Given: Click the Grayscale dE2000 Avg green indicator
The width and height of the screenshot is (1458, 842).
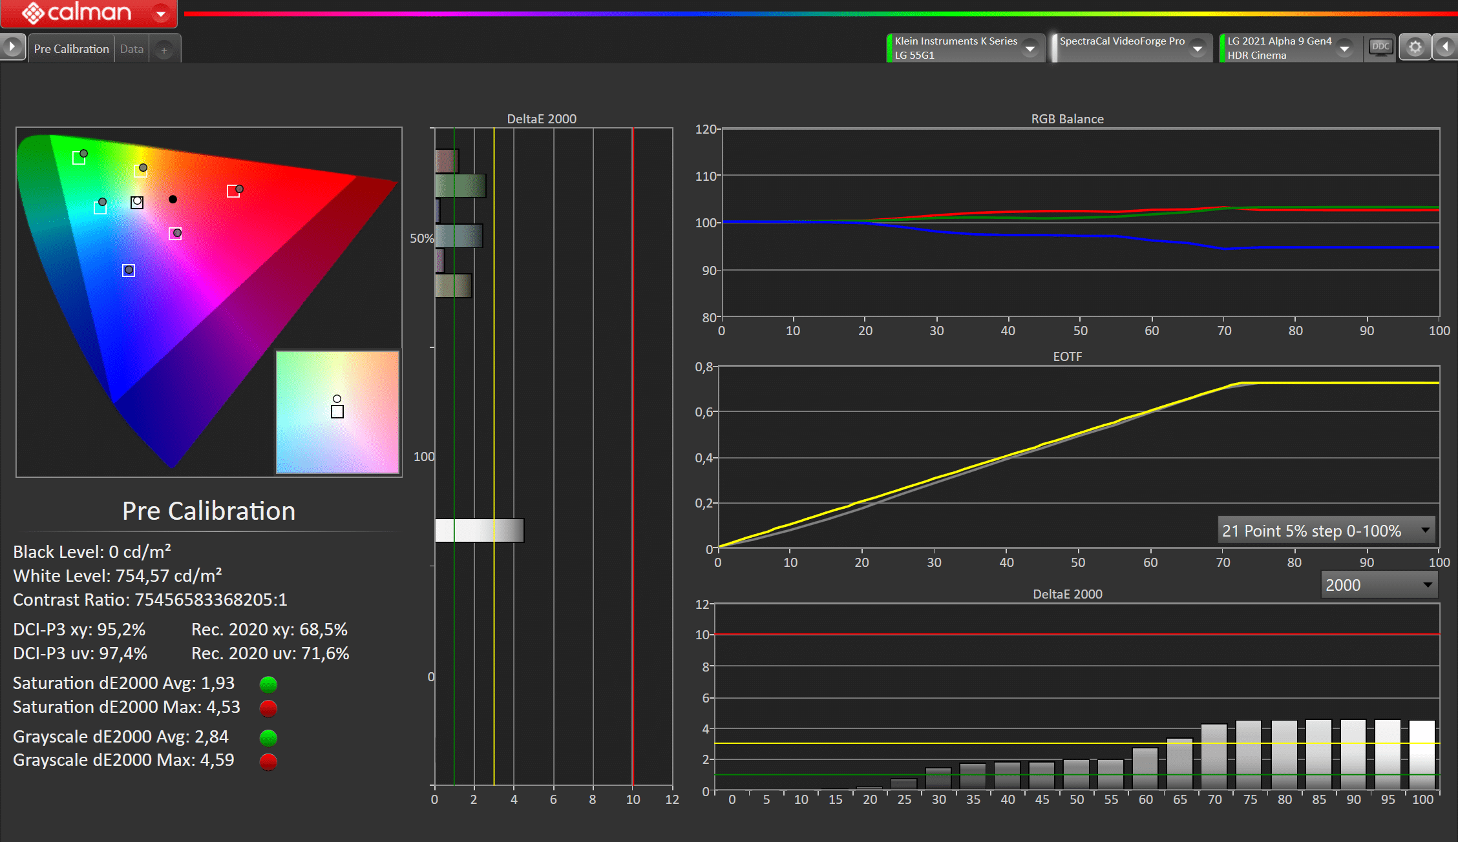Looking at the screenshot, I should click(268, 737).
